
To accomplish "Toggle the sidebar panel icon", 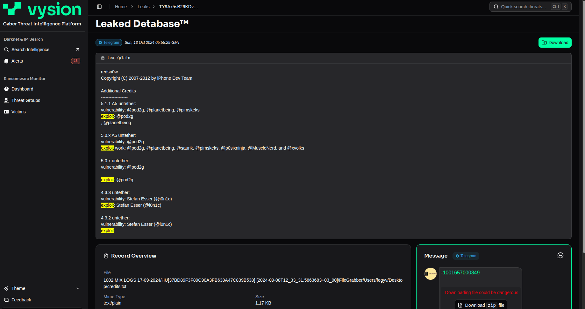I will point(99,7).
